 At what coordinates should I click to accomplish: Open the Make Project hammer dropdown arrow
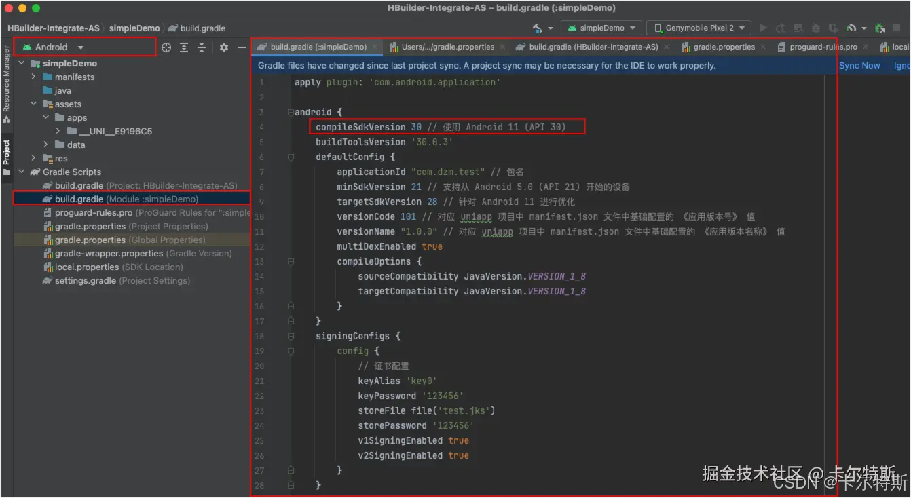pyautogui.click(x=551, y=28)
